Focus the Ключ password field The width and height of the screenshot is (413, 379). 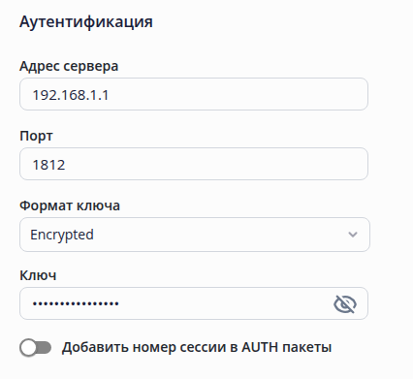coord(194,303)
